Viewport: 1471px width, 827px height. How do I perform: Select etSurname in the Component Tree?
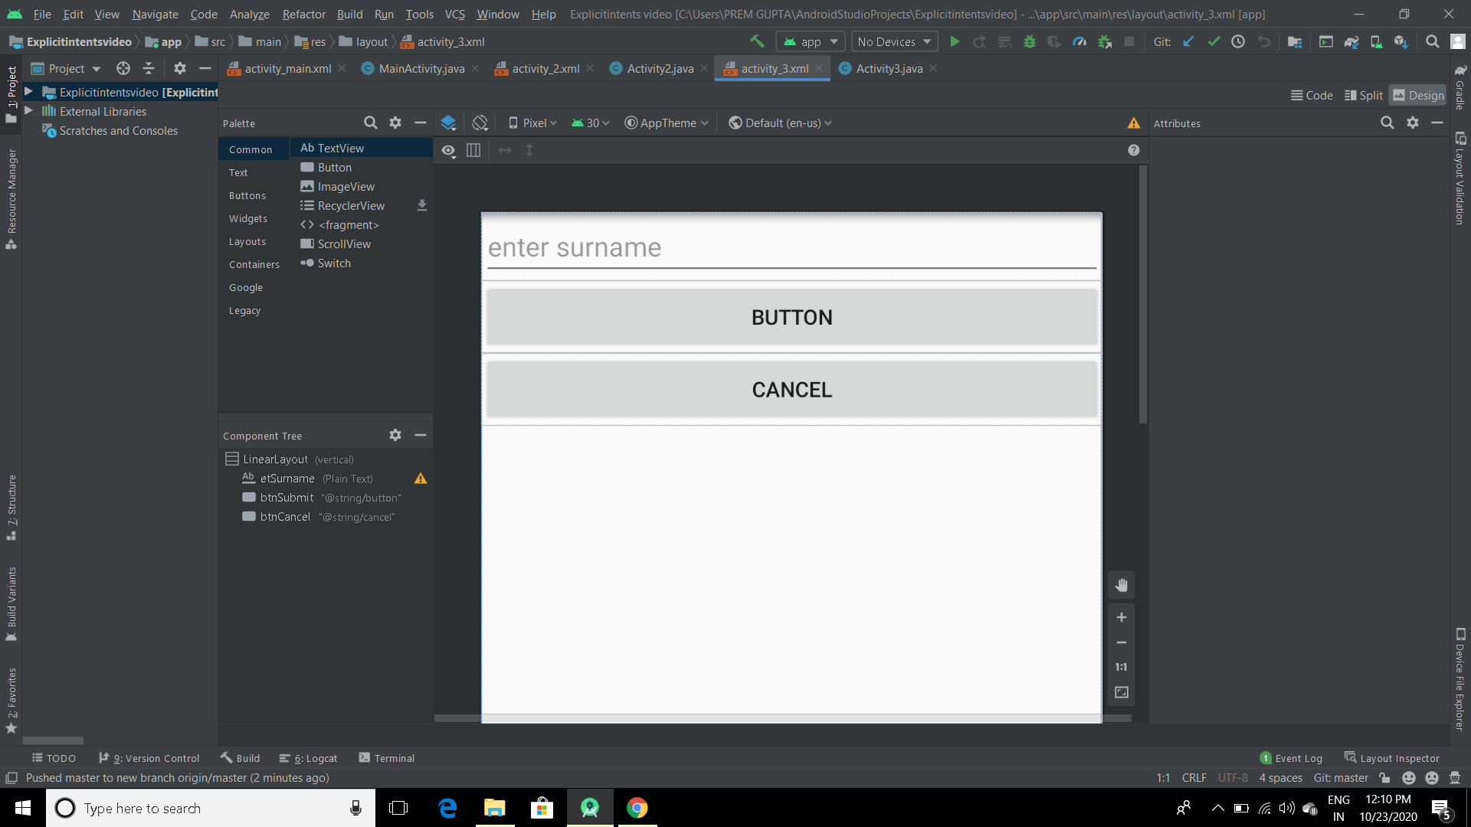(287, 478)
